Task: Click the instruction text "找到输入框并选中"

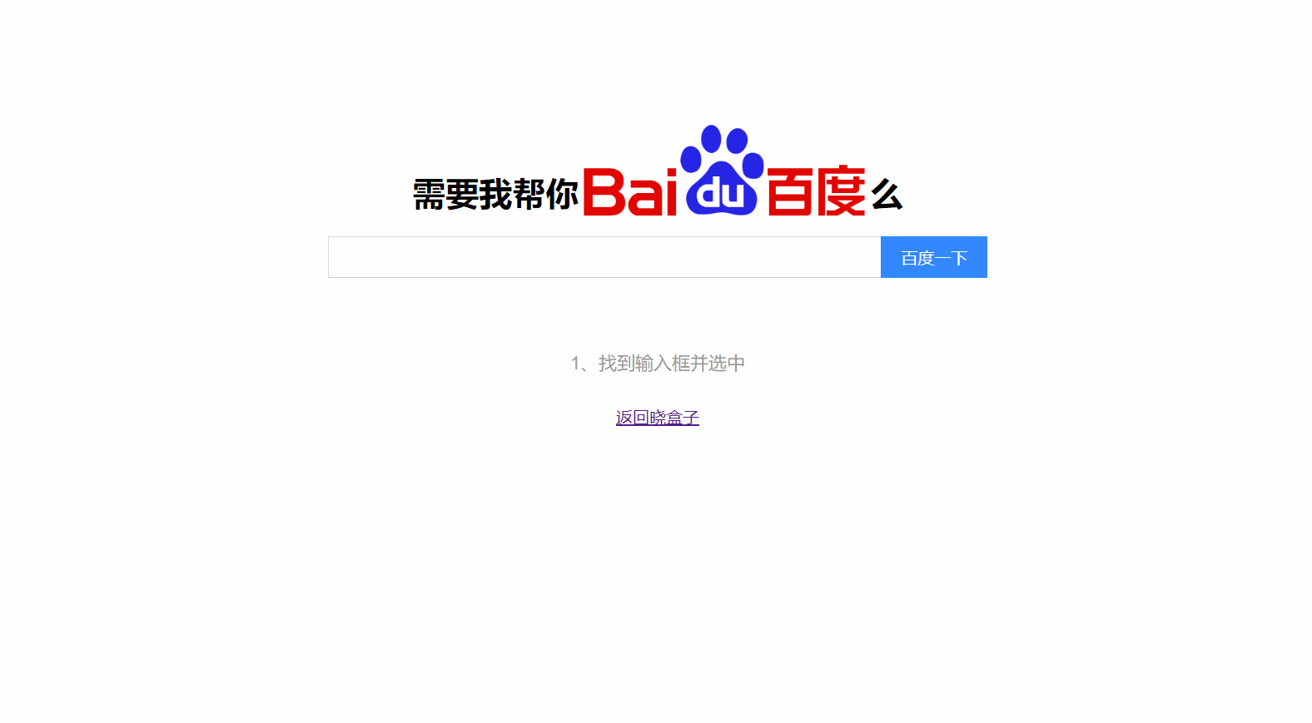Action: (672, 364)
